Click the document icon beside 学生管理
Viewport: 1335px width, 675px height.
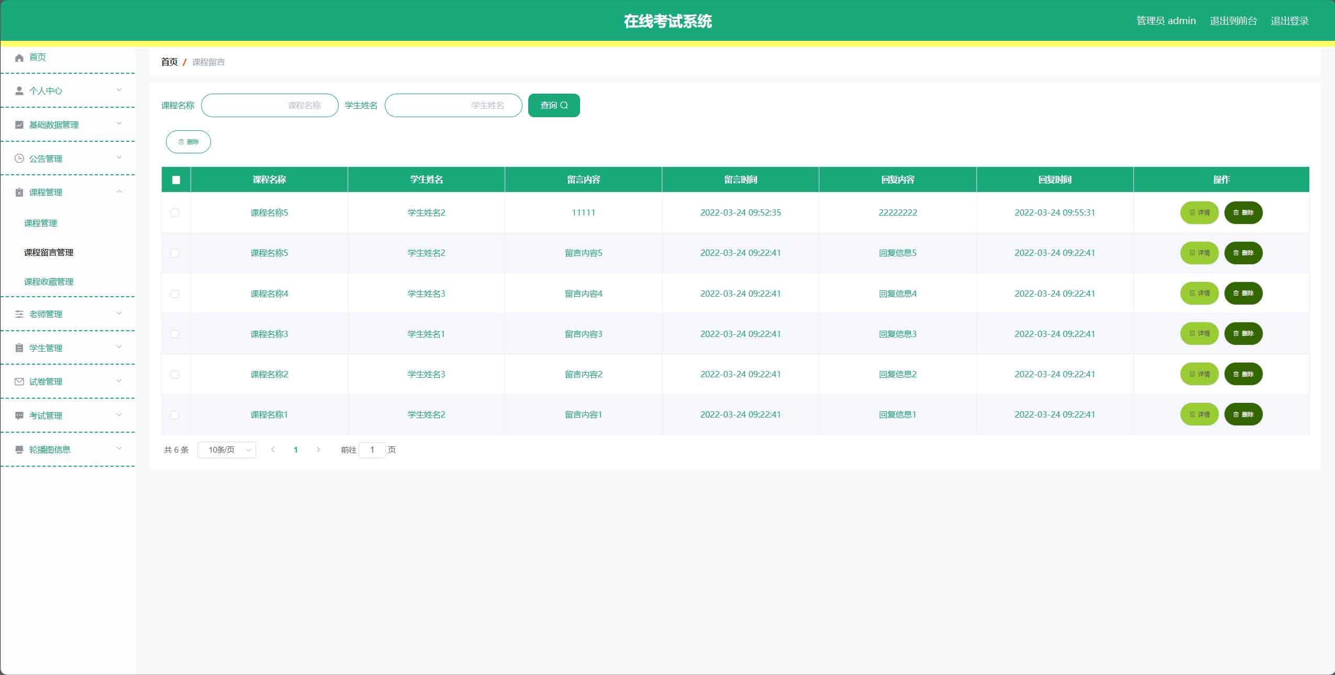(19, 348)
